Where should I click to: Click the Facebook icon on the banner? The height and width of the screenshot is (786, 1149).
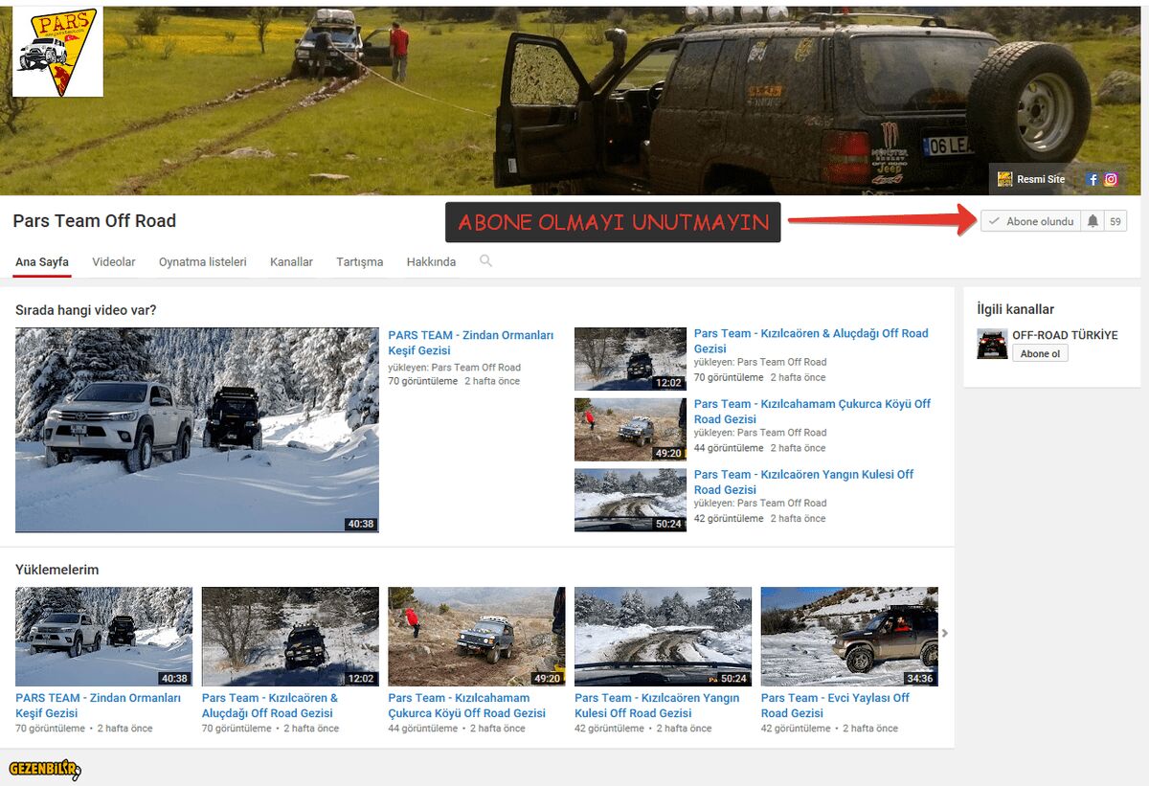1093,179
